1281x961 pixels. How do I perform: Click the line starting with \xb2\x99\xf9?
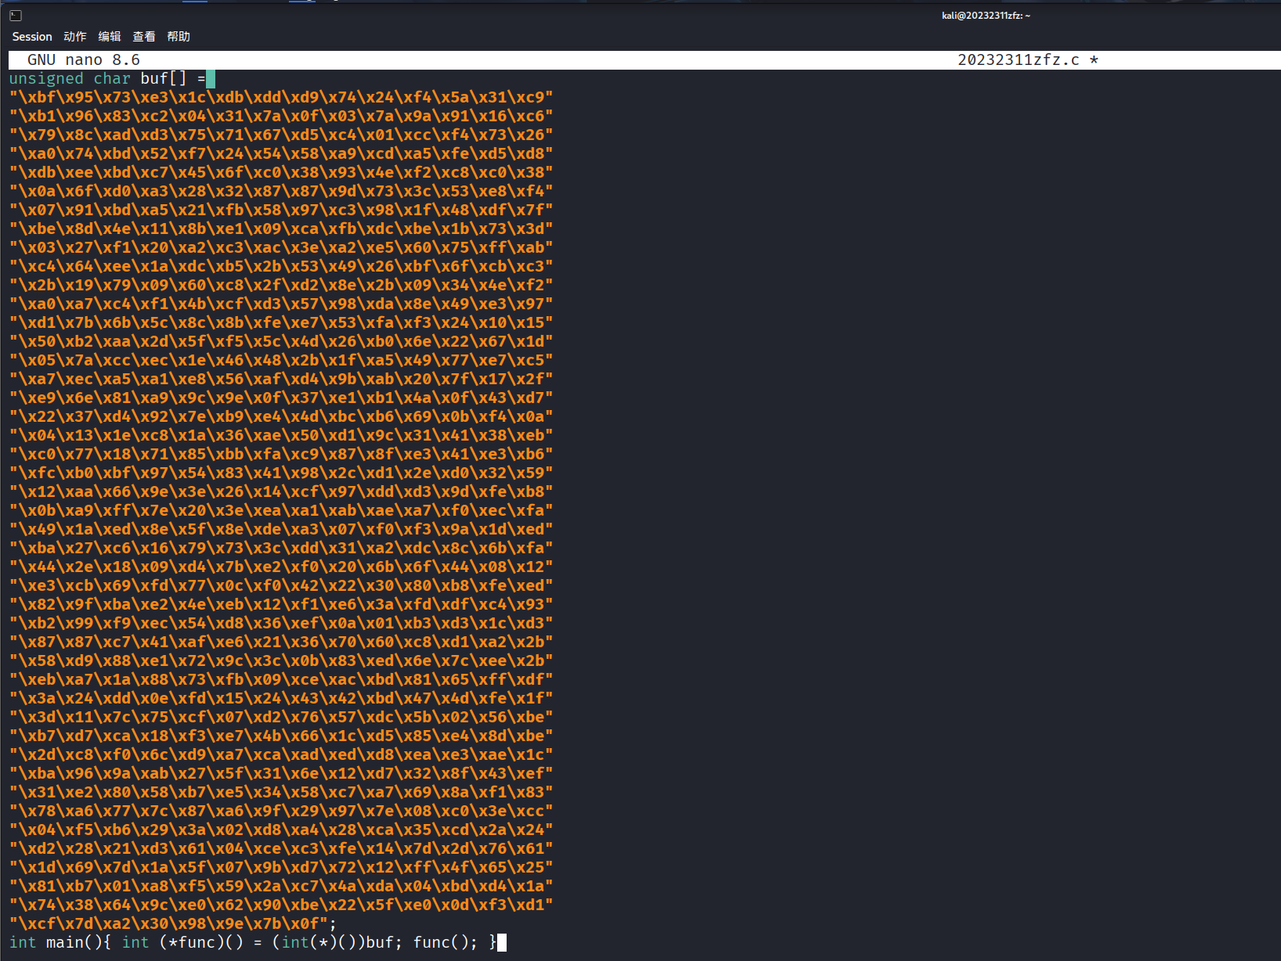click(x=281, y=624)
